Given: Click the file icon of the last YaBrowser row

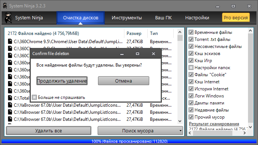Looking at the screenshot, I should (x=10, y=119).
